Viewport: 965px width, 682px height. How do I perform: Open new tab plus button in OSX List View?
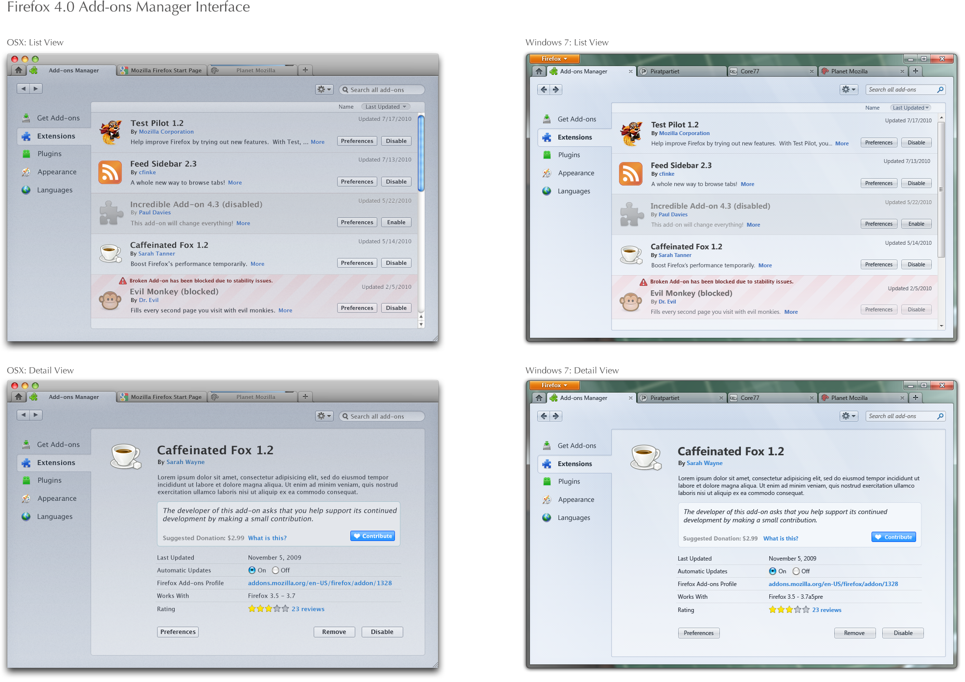305,70
